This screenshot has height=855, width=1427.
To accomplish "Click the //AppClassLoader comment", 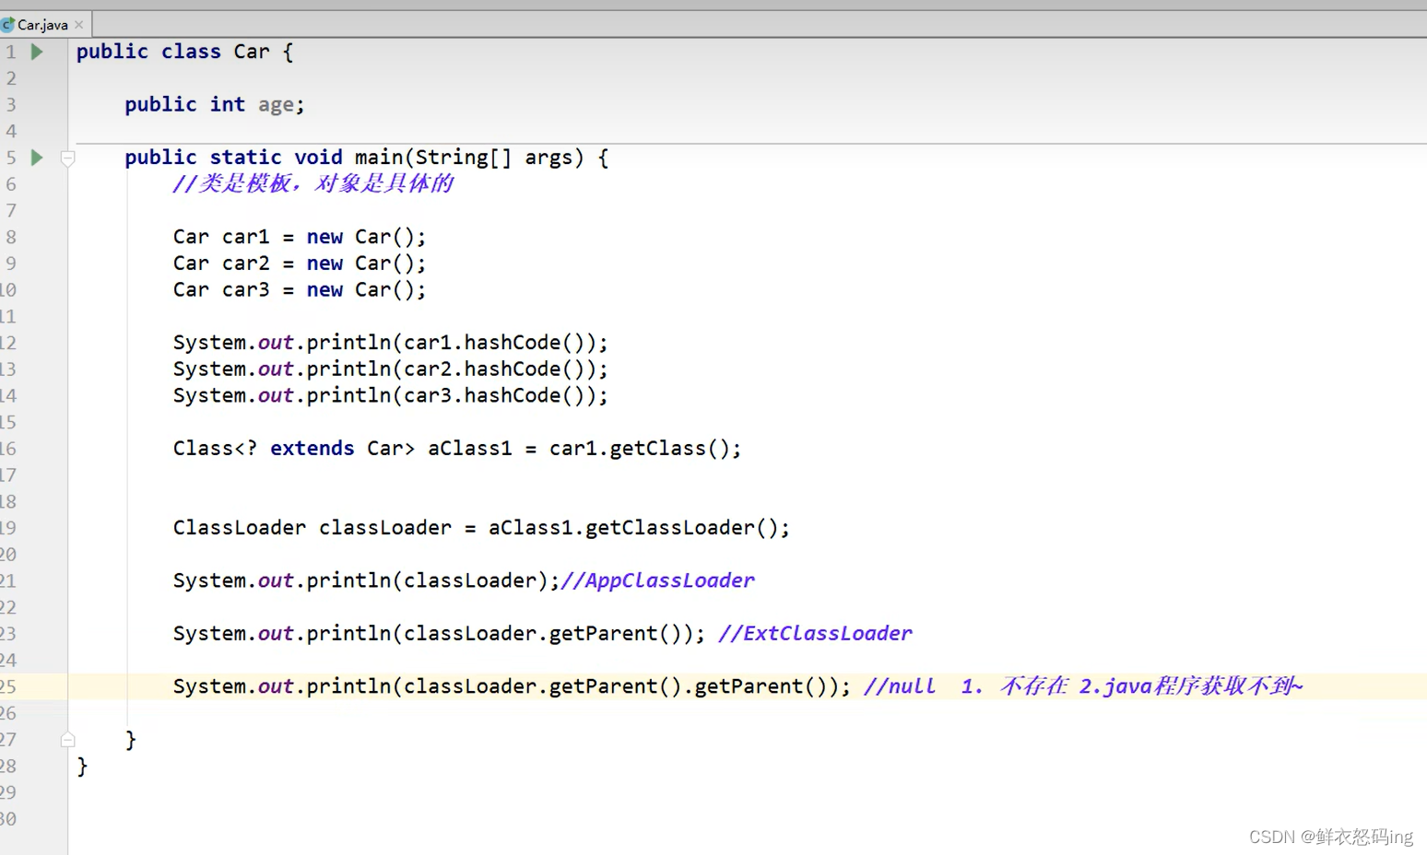I will 657,580.
